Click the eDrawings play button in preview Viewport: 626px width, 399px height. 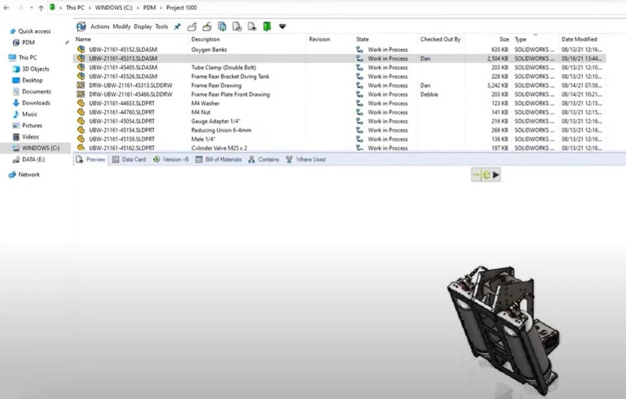point(496,174)
